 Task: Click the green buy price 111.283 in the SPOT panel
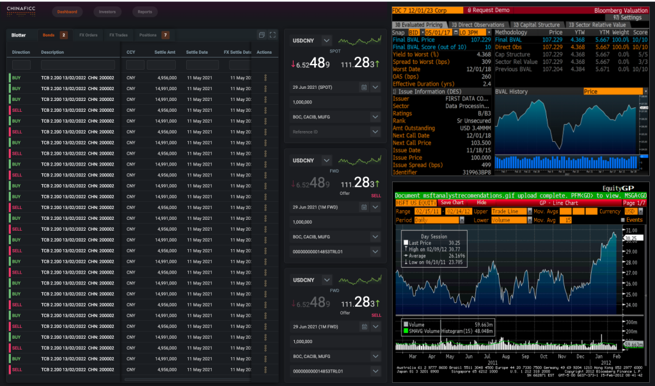(x=359, y=63)
